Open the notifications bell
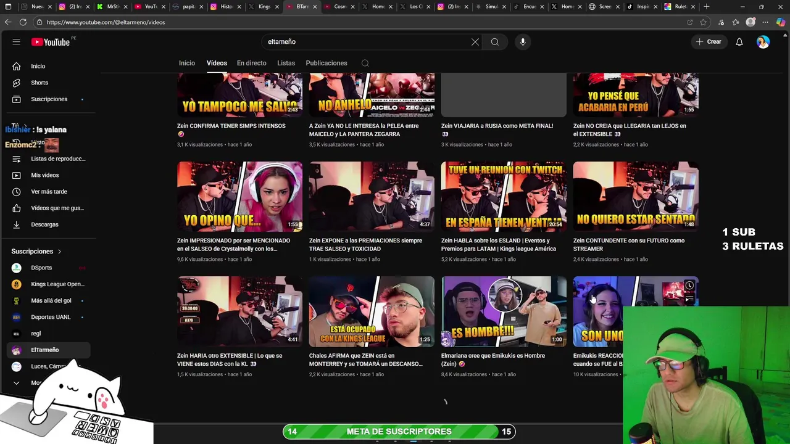Viewport: 790px width, 444px height. pyautogui.click(x=739, y=42)
